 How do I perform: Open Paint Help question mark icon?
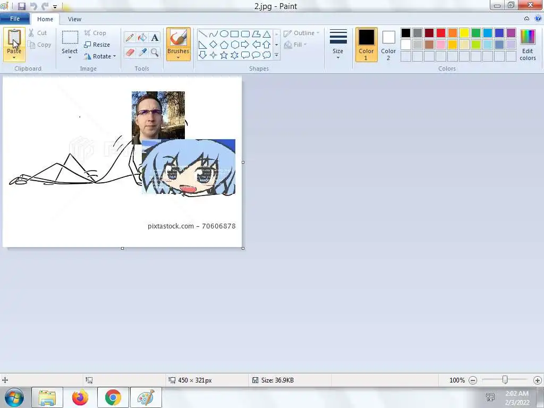538,19
